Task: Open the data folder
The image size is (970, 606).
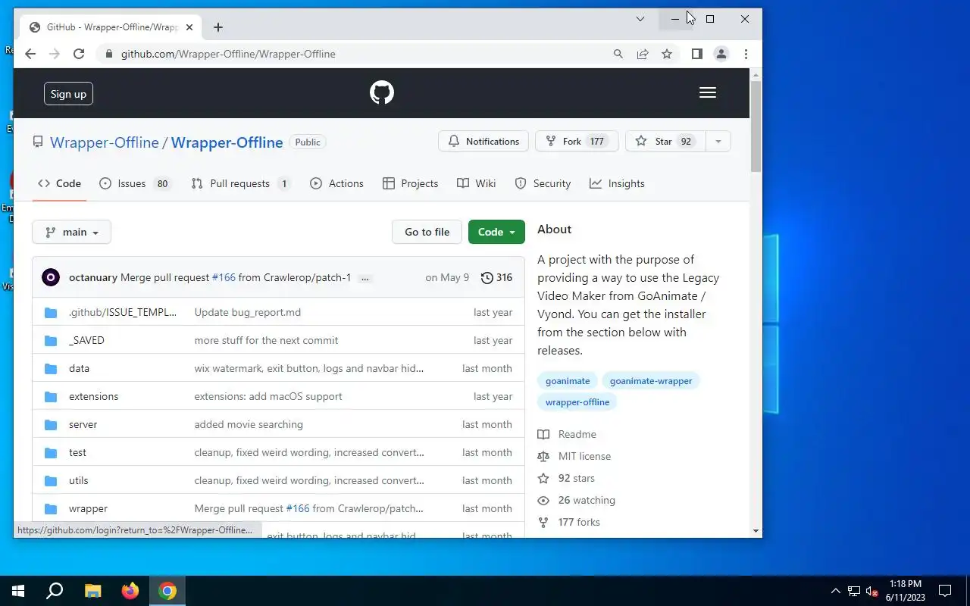Action: [x=79, y=368]
